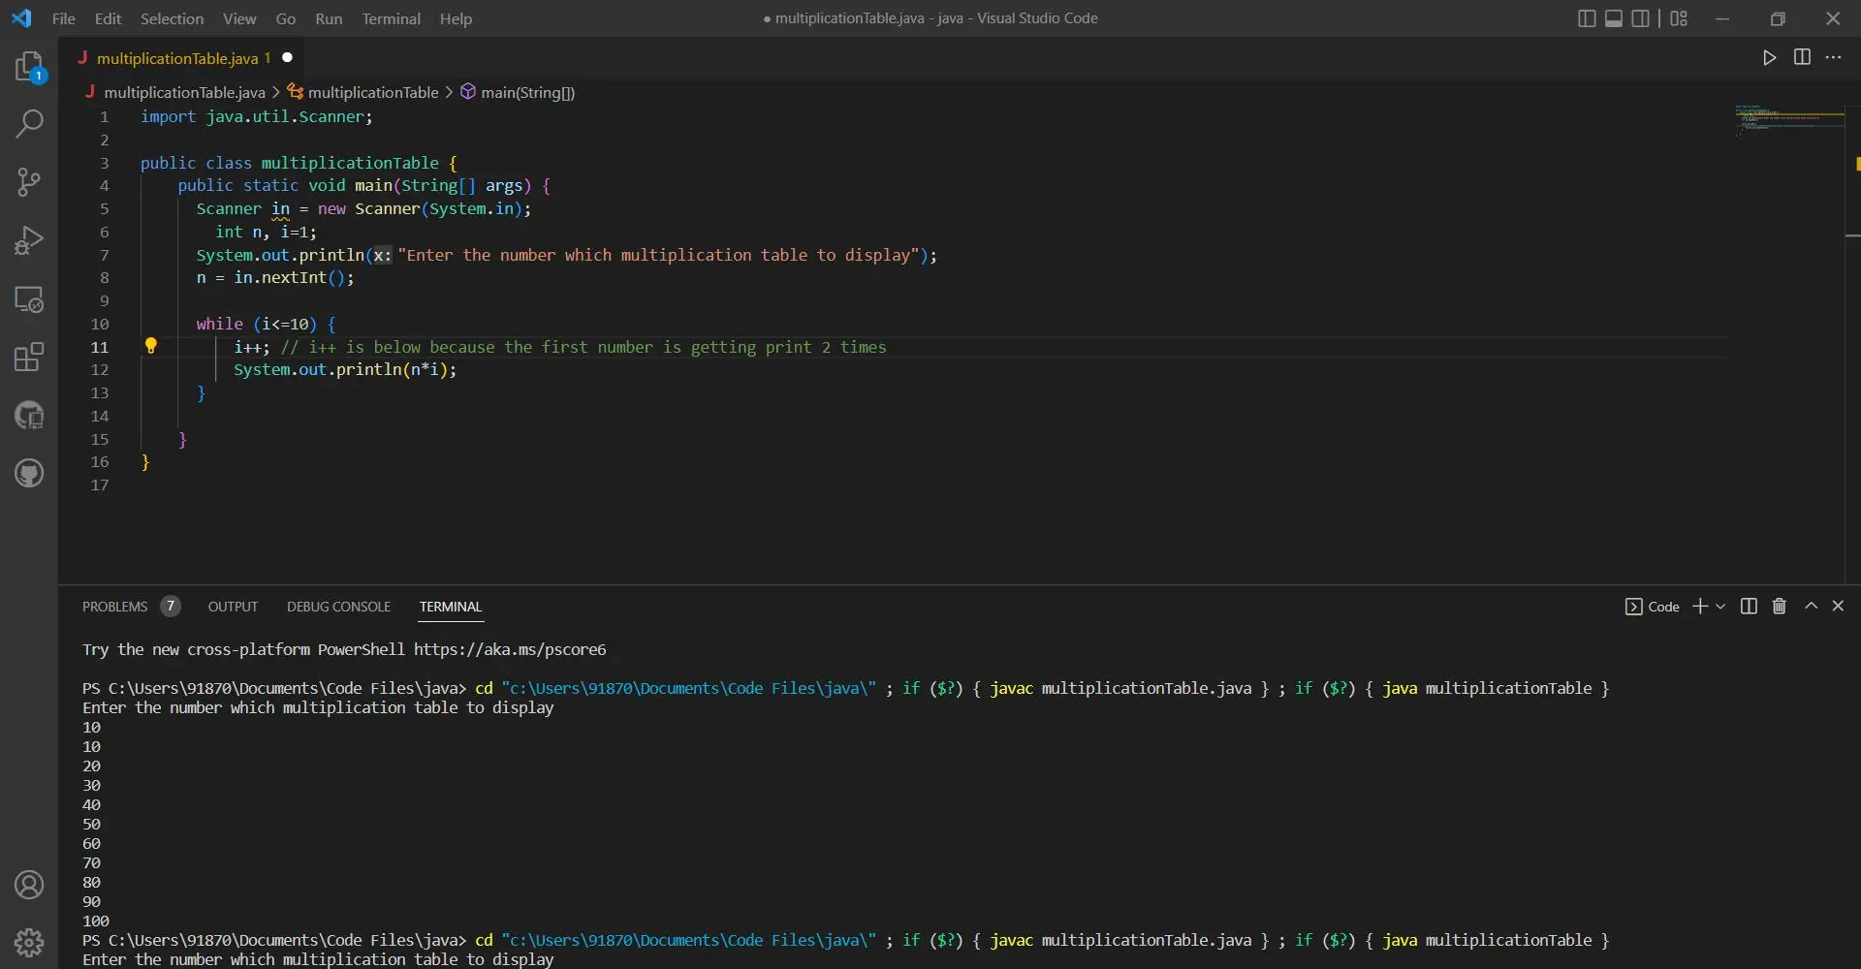Open Run and Debug view
The width and height of the screenshot is (1861, 969).
(29, 240)
